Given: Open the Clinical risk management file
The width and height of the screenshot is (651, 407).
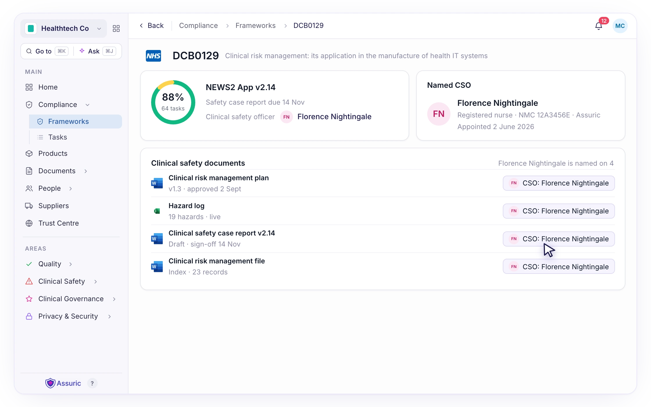Looking at the screenshot, I should tap(217, 261).
